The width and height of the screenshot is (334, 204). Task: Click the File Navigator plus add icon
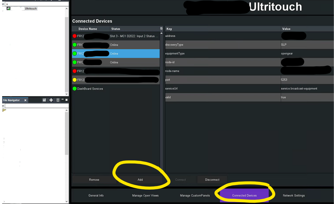(51, 100)
